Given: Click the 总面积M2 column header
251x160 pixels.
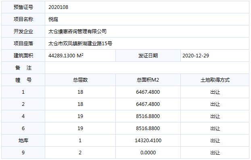Looking at the screenshot, I should [x=148, y=80].
